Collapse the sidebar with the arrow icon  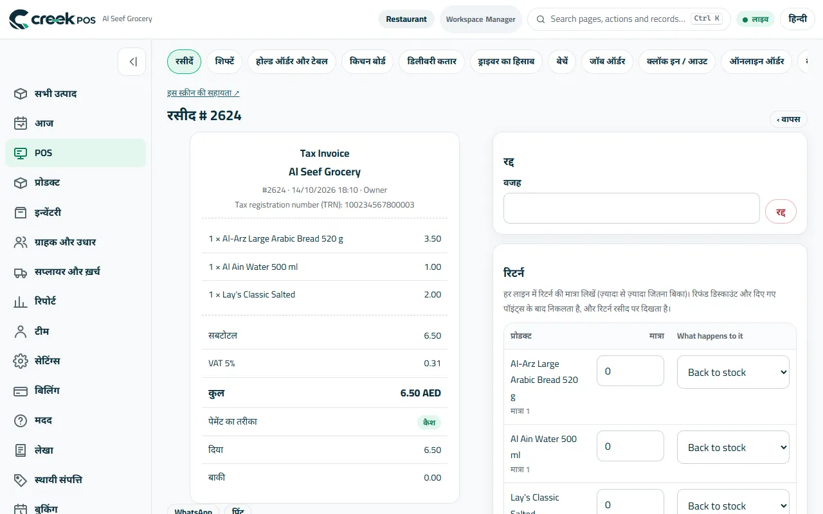[132, 62]
